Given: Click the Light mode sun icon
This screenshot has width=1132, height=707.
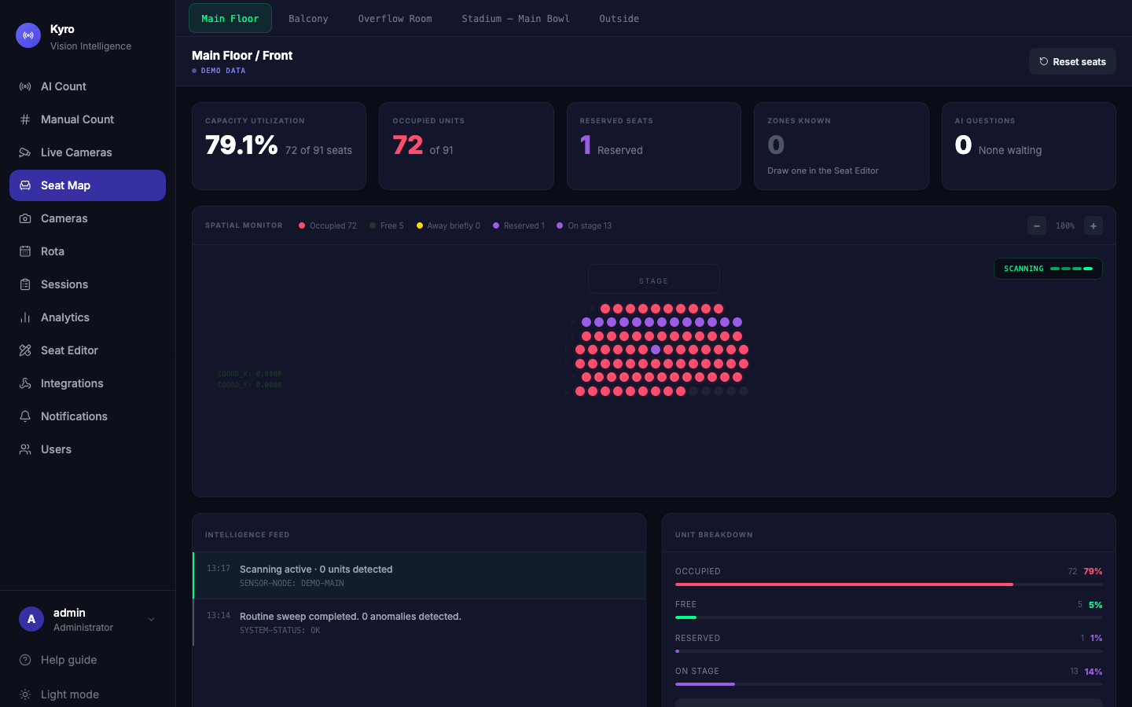Looking at the screenshot, I should click(x=25, y=694).
